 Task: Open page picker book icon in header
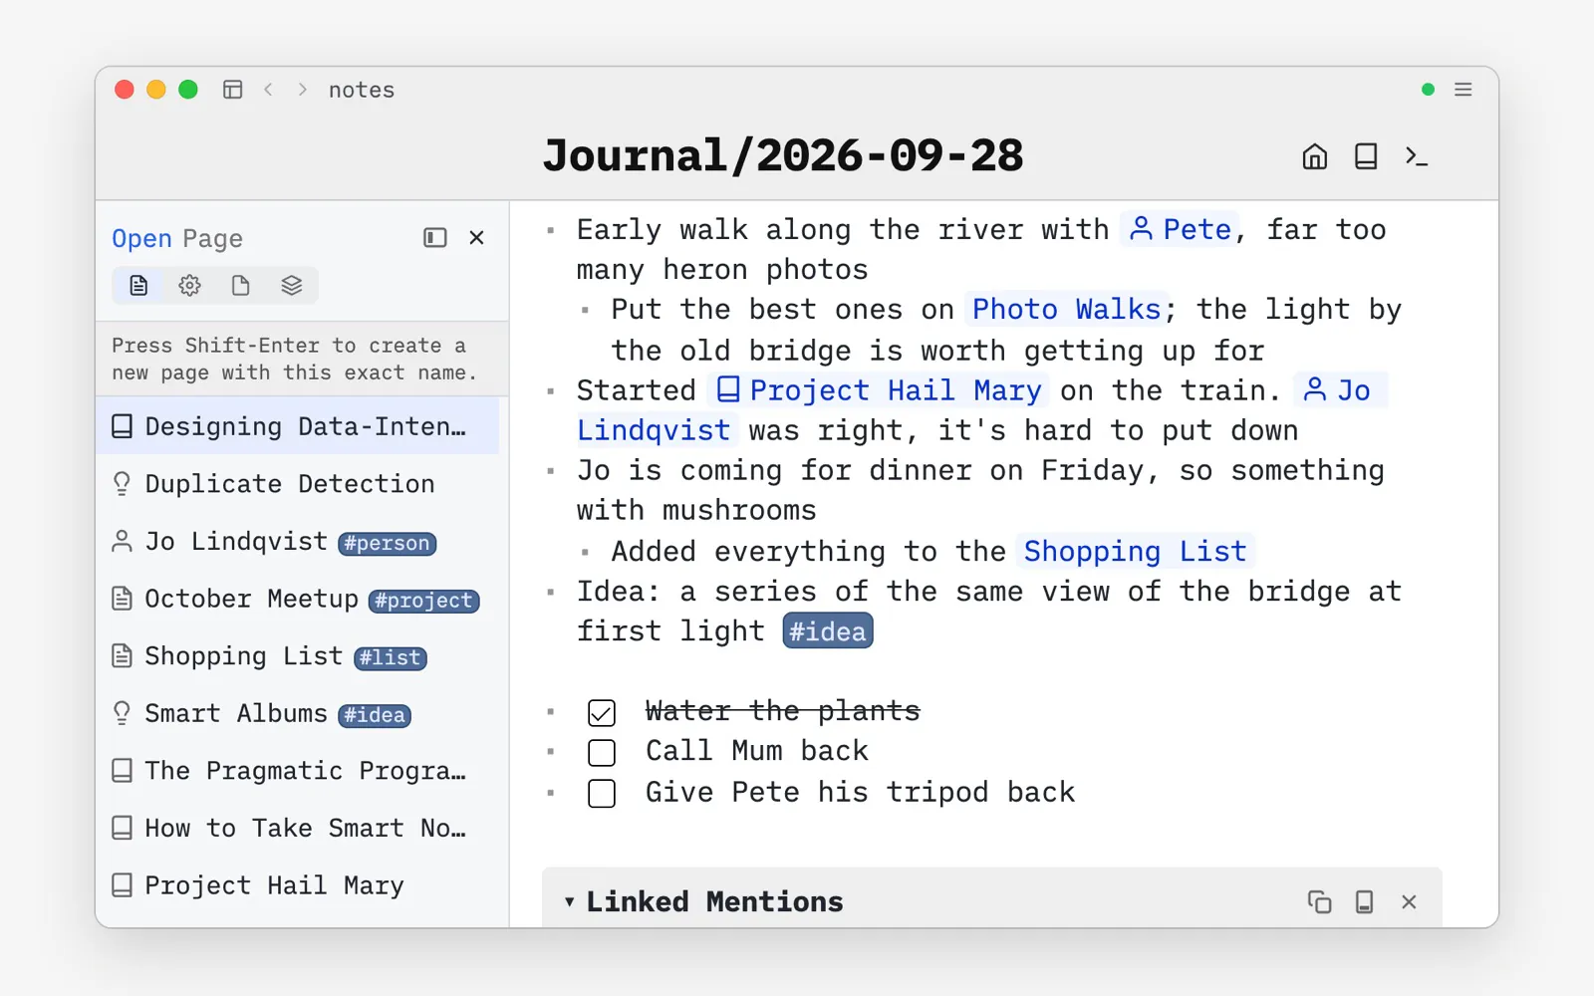pos(1366,156)
